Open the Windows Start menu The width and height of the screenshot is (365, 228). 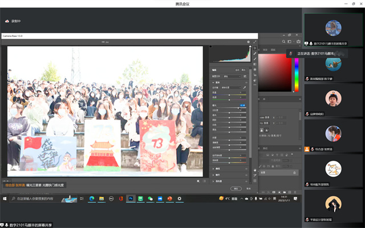[5, 198]
